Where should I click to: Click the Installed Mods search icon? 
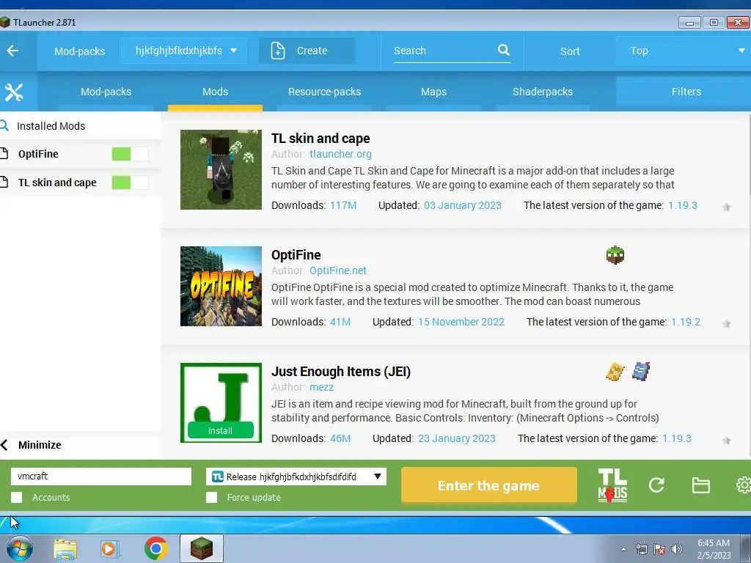point(4,126)
